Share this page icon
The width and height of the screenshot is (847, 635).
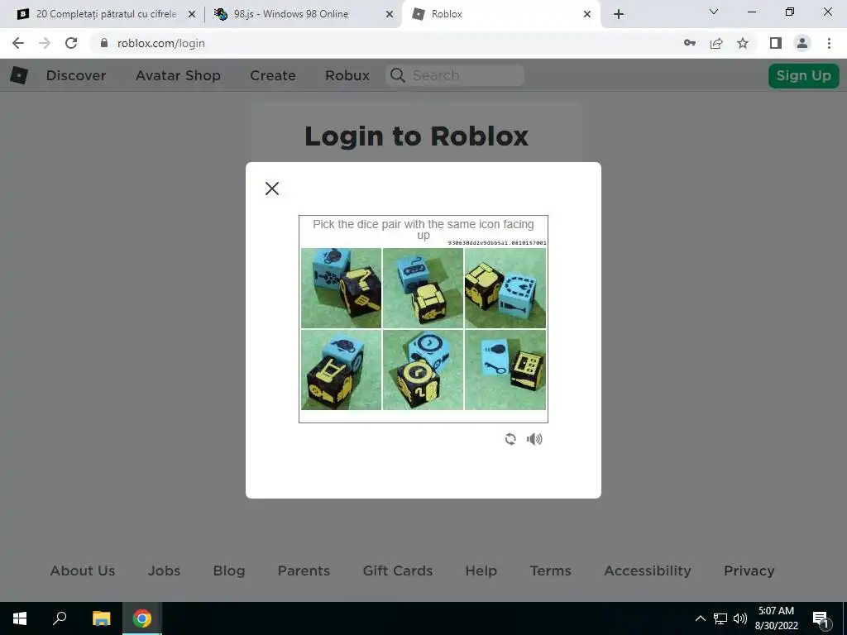point(716,43)
